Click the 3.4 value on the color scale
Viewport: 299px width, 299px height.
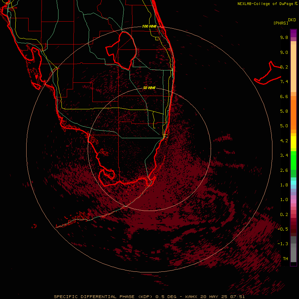tap(284, 155)
